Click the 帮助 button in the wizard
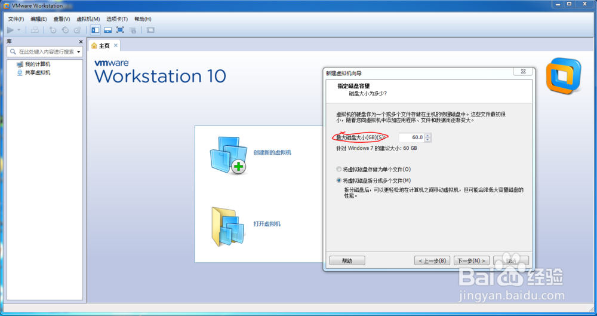The width and height of the screenshot is (597, 316). point(347,260)
